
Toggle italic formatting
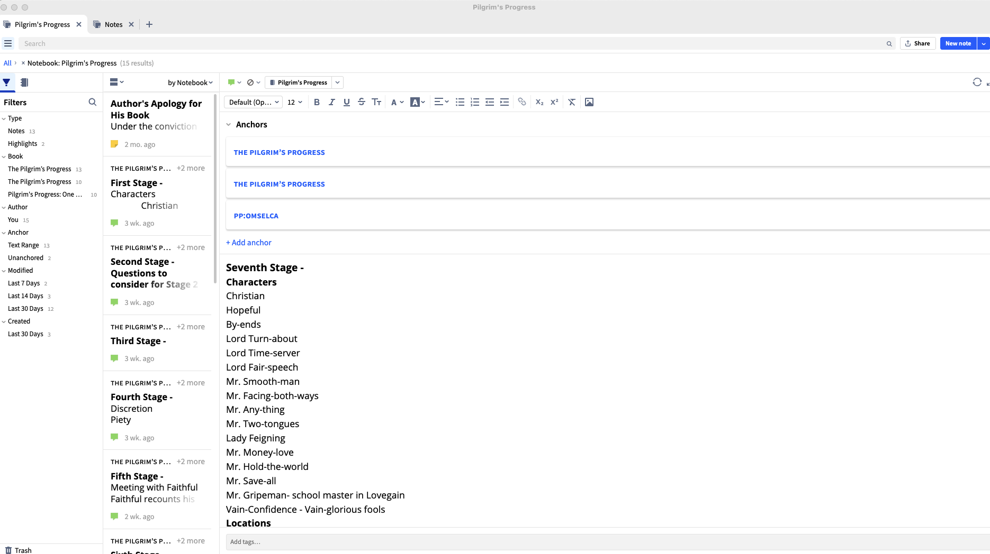click(x=331, y=102)
